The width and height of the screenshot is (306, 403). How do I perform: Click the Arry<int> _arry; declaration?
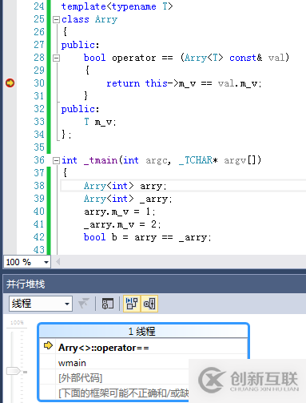(128, 199)
